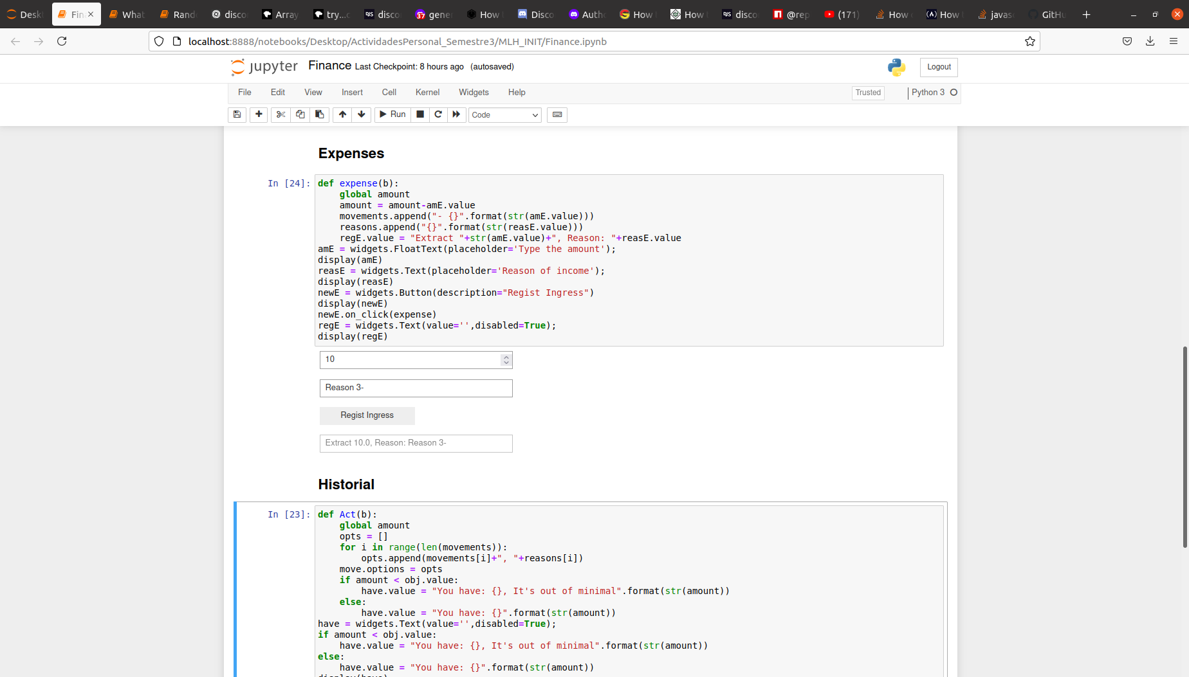
Task: Open the Pocket save icon
Action: 1127,41
